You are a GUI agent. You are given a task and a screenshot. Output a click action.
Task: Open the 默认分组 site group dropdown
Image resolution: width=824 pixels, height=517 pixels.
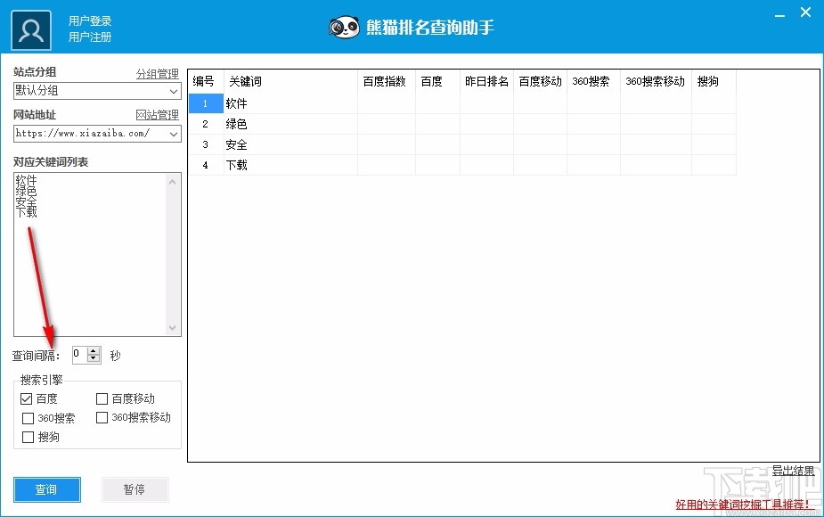click(172, 91)
